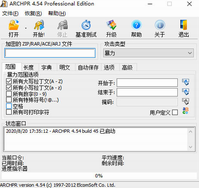Viewport: 199px width, 188px height.
Task: Click the 打开 (Open) folder icon
Action: (x=14, y=25)
